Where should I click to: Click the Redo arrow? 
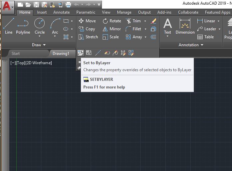[x=88, y=5]
